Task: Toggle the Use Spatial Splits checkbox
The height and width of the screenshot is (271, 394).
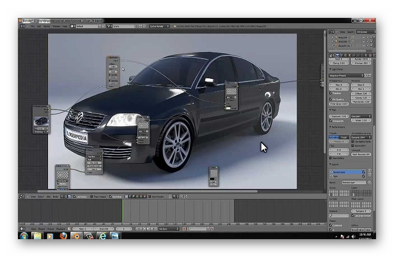Action: pos(353,141)
